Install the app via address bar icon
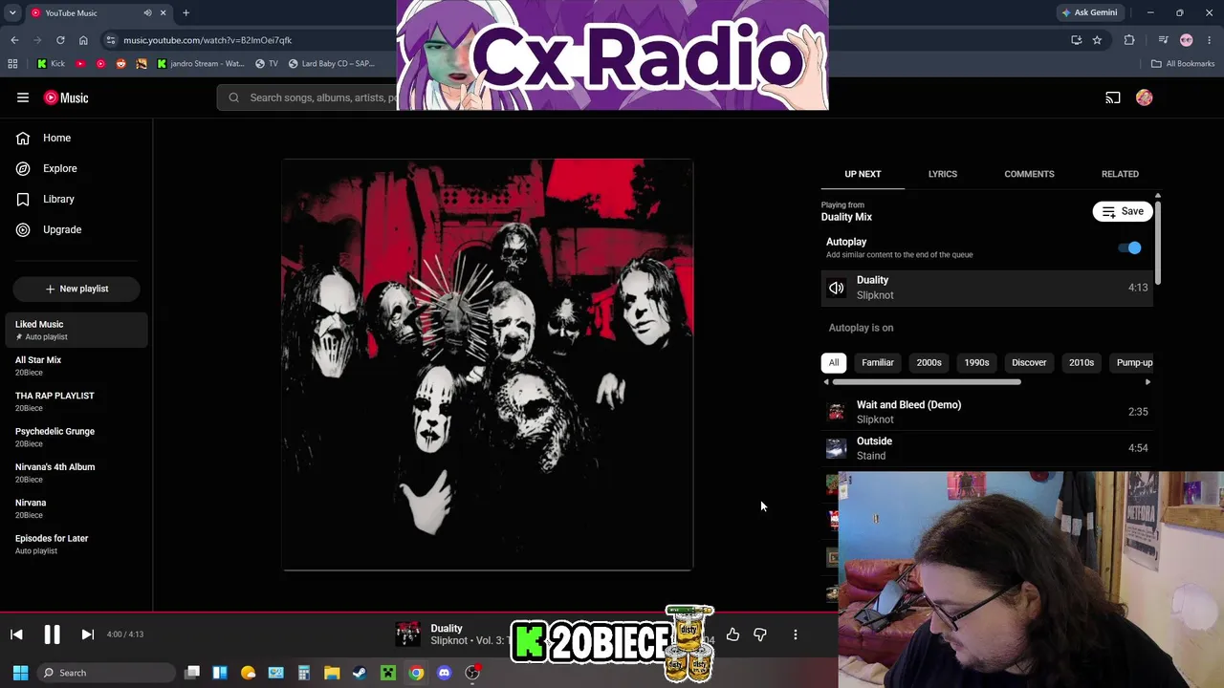 point(1076,40)
